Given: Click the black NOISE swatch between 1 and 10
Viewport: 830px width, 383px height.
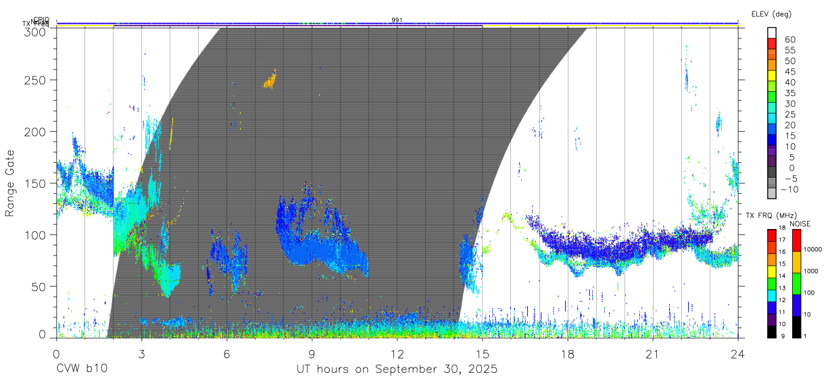Looking at the screenshot, I should [796, 326].
